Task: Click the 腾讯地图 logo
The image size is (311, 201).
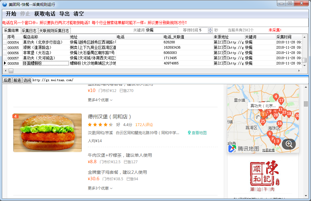Action: click(244, 149)
